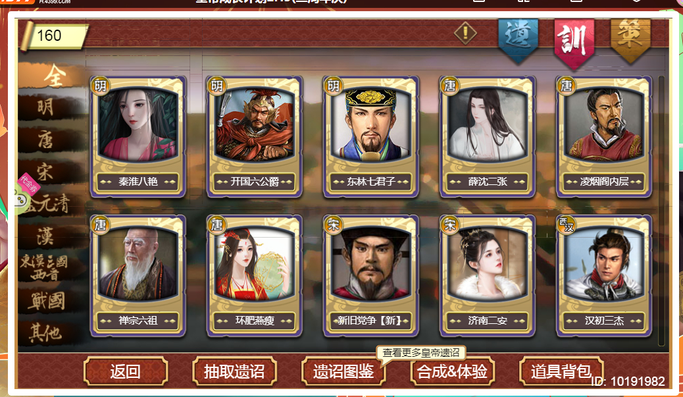Choose the 汉初三杰 card
Image resolution: width=683 pixels, height=397 pixels.
coord(604,276)
